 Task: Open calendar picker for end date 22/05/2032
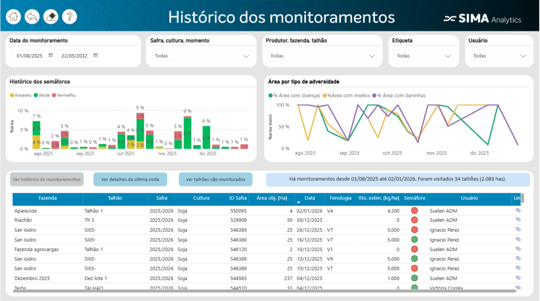95,55
